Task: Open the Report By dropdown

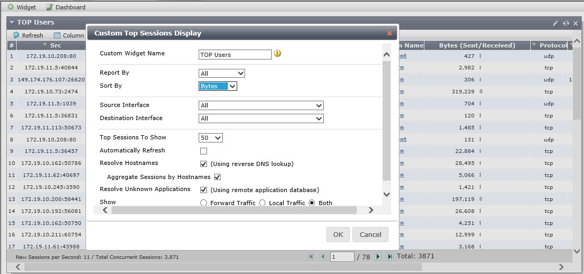Action: click(222, 74)
